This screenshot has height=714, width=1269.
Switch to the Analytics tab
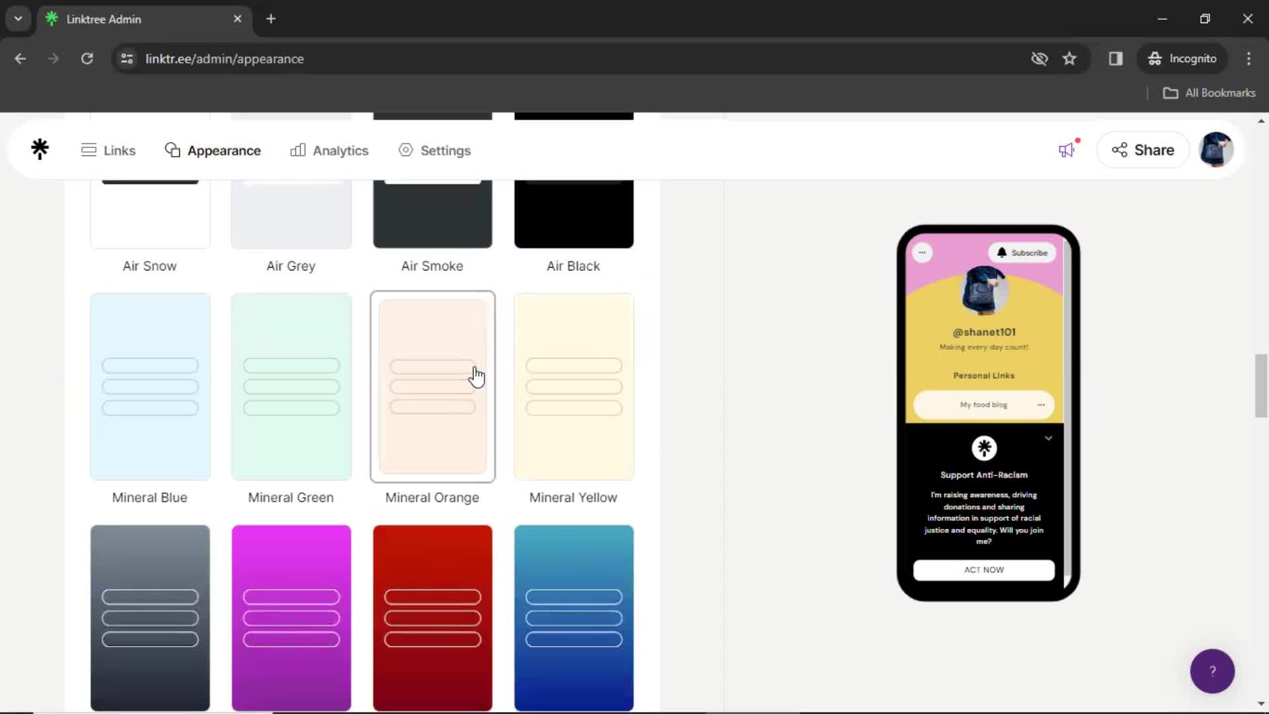coord(329,150)
